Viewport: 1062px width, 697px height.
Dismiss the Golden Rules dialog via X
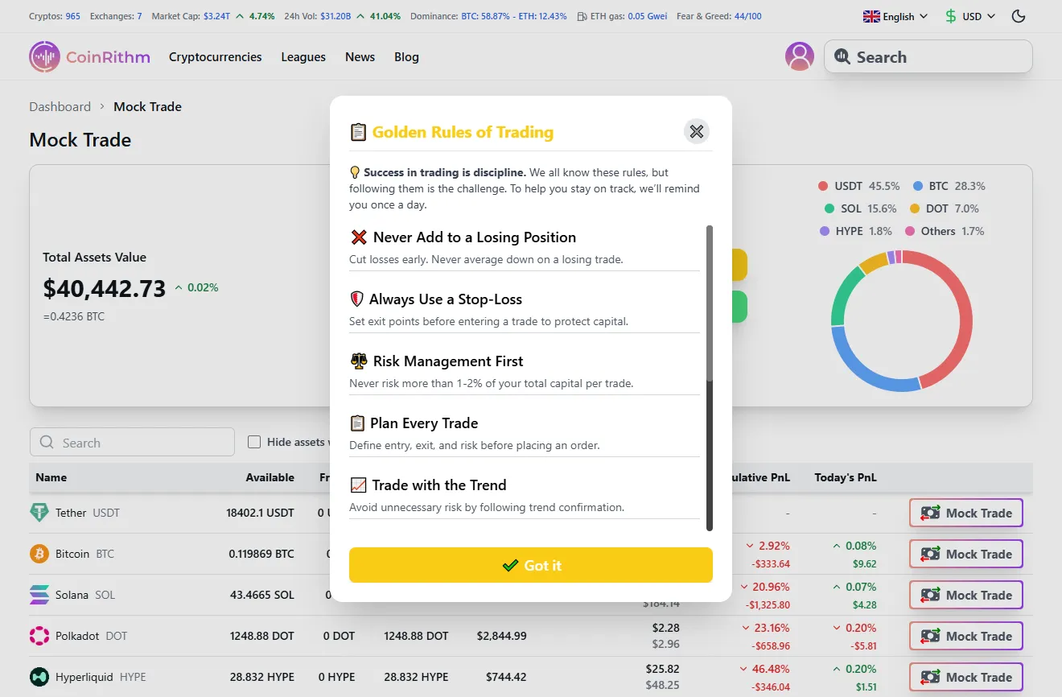coord(696,131)
